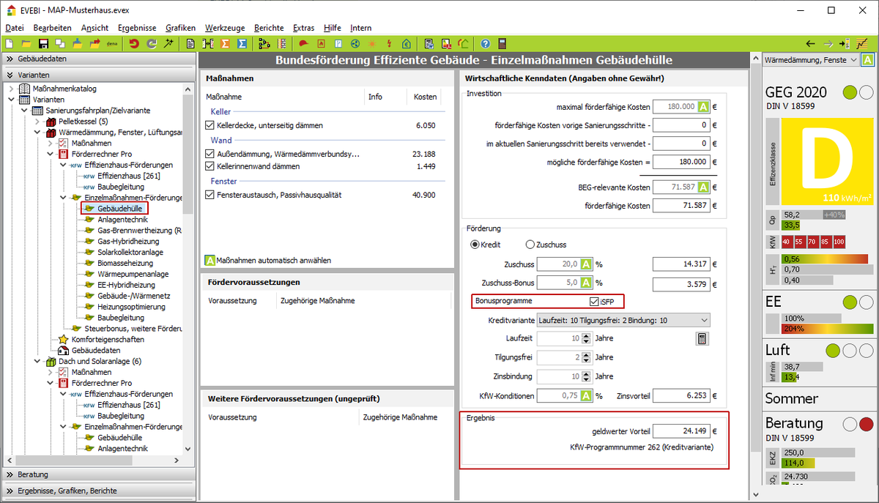Go back with the left arrow icon
The width and height of the screenshot is (879, 503).
pyautogui.click(x=810, y=44)
